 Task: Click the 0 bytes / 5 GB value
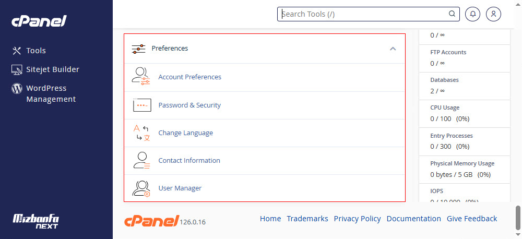coord(460,174)
